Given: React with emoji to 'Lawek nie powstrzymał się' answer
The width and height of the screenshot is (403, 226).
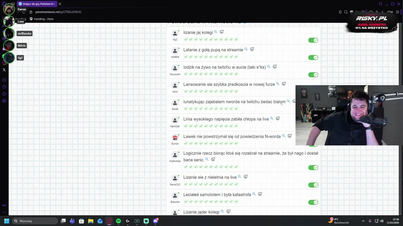Looking at the screenshot, I should click(290, 136).
